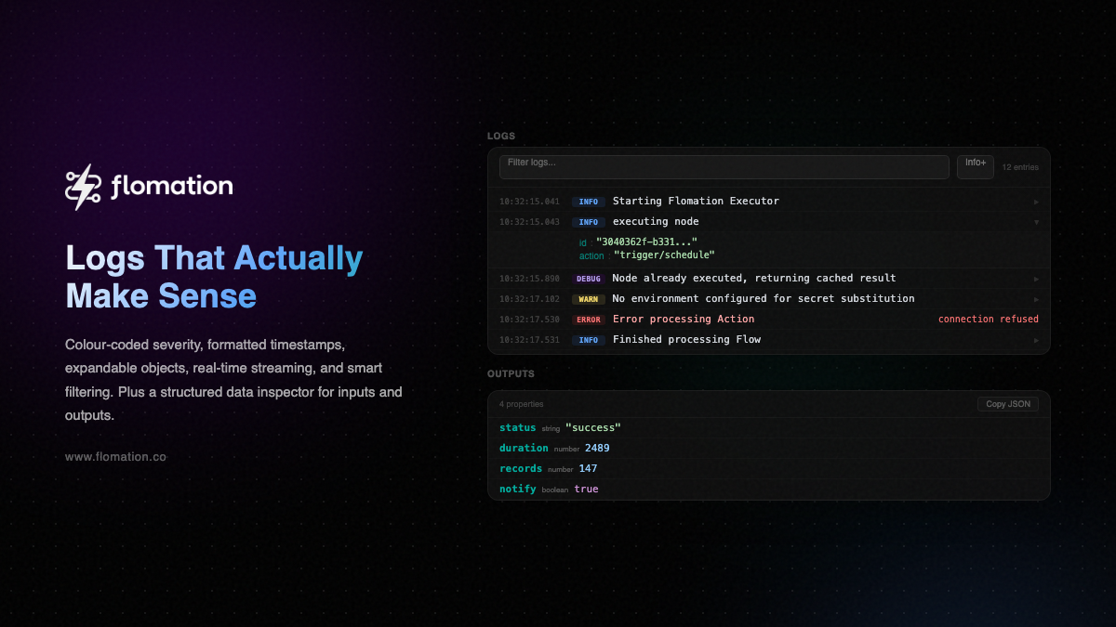Viewport: 1116px width, 627px height.
Task: Select the status "success" output row
Action: pyautogui.click(x=769, y=427)
